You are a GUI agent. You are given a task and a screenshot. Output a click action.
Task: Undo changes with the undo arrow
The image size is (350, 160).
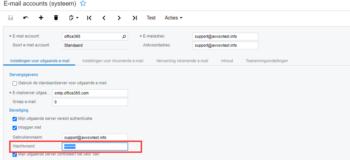[x=26, y=18]
